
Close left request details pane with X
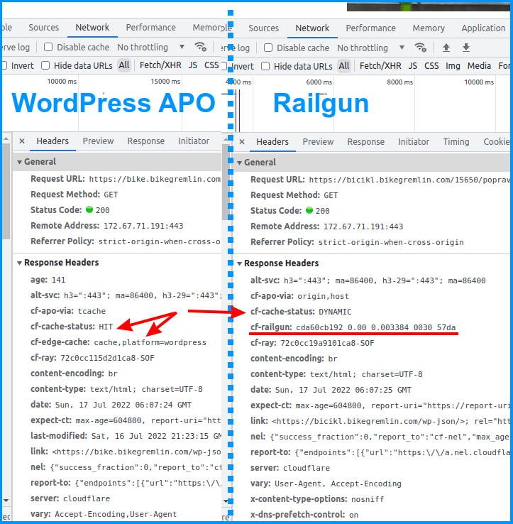[22, 141]
